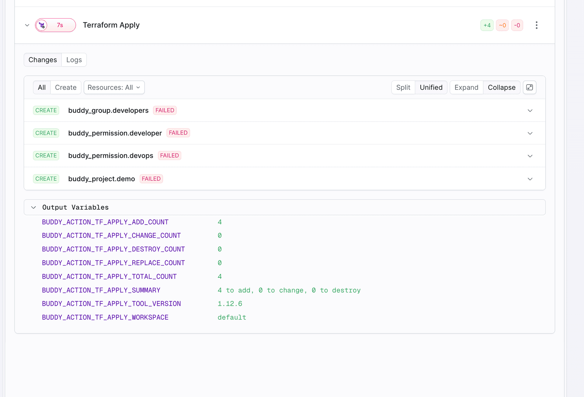
Task: Expand buddy_permission.devops row chevron
Action: tap(530, 156)
